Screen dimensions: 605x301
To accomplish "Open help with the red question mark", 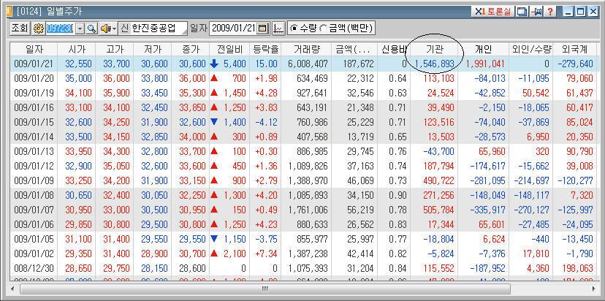I will pyautogui.click(x=549, y=12).
